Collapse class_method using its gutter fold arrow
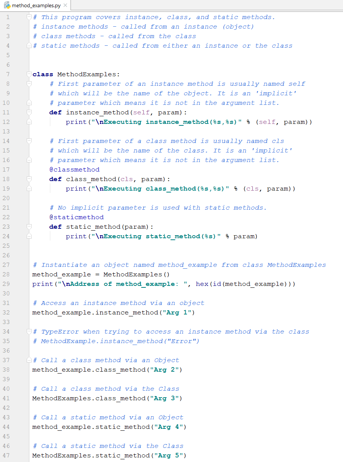Image resolution: width=343 pixels, height=462 pixels. (29, 179)
